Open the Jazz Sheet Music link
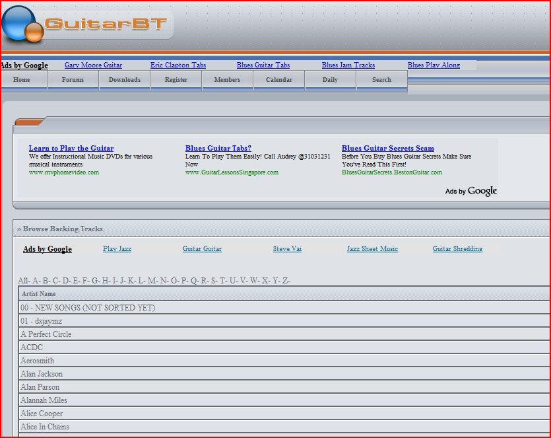Viewport: 551px width, 438px height. click(372, 248)
